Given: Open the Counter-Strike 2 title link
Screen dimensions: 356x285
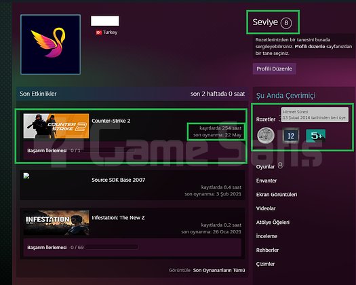Looking at the screenshot, I should [x=111, y=121].
